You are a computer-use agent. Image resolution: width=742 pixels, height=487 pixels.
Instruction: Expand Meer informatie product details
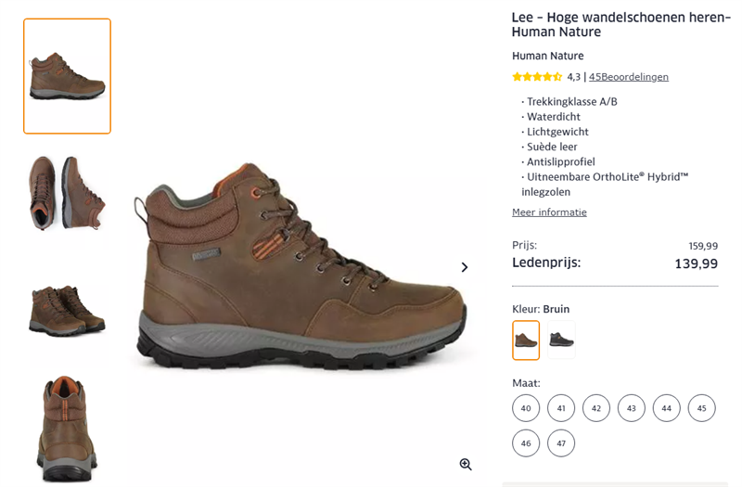549,212
